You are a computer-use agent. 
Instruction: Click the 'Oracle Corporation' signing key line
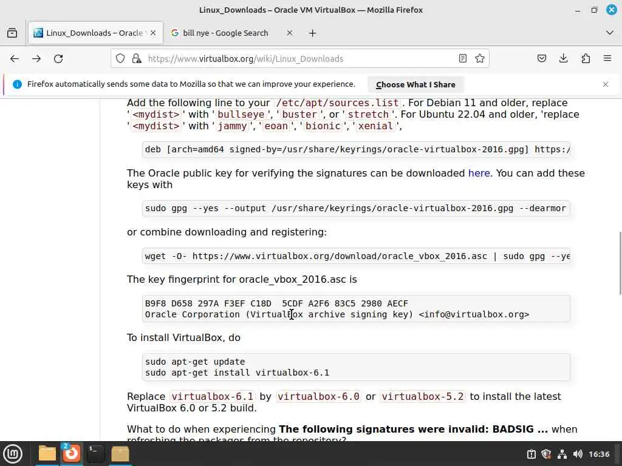pos(337,315)
